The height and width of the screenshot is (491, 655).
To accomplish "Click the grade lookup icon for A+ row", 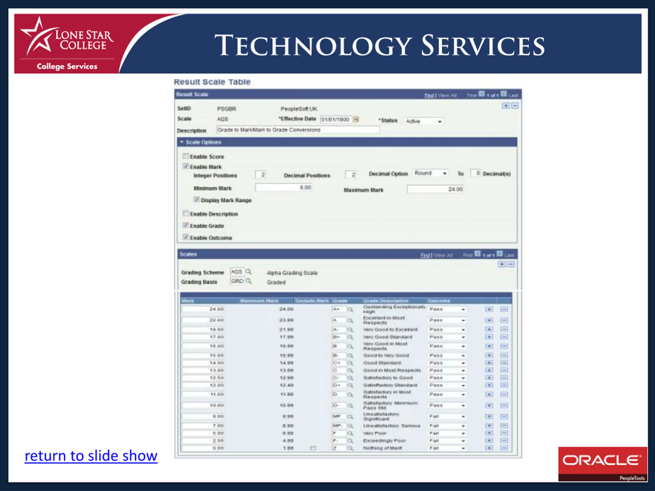I will click(350, 310).
